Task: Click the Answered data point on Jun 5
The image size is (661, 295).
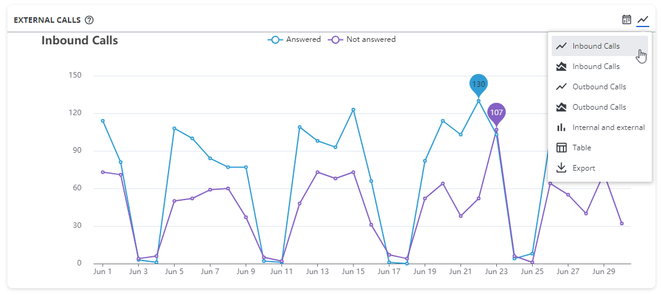Action: click(x=174, y=128)
